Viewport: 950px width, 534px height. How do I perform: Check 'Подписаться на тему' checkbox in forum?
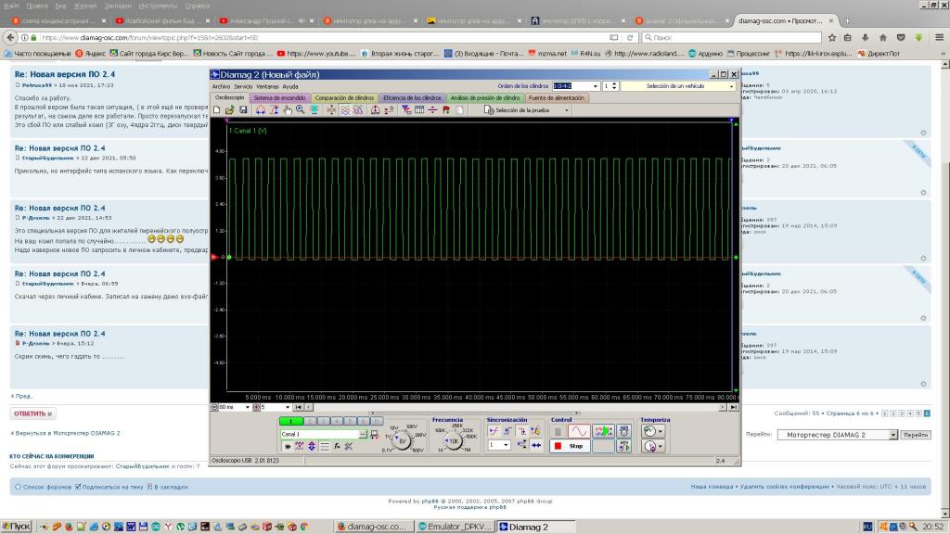click(78, 487)
